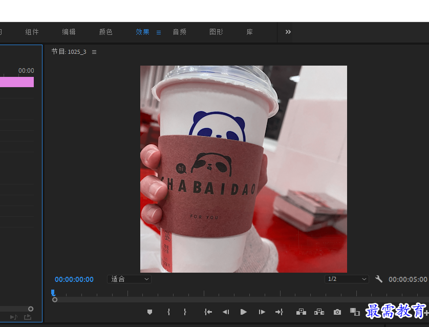
Task: Mark In point bracket icon
Action: pyautogui.click(x=168, y=312)
